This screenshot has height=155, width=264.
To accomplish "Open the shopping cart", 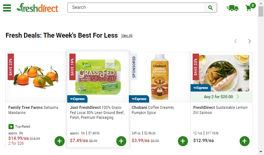I will click(250, 8).
